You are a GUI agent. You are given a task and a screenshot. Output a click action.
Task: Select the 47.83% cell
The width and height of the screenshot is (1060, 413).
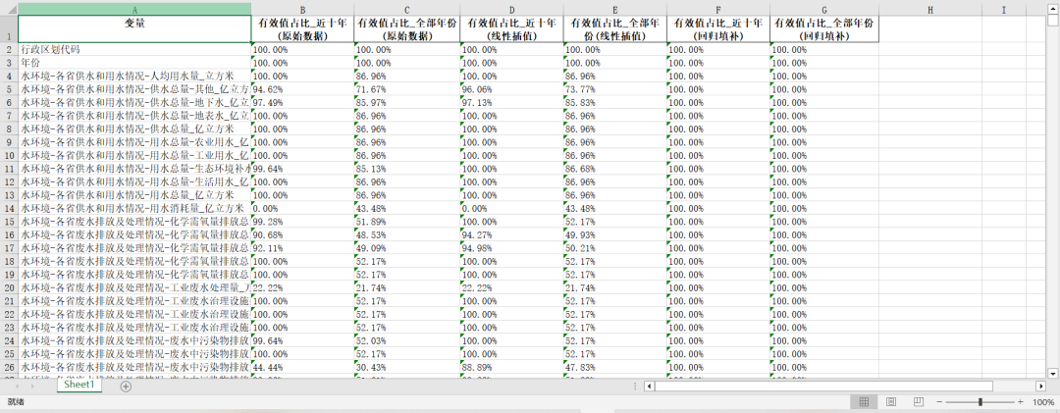(615, 367)
